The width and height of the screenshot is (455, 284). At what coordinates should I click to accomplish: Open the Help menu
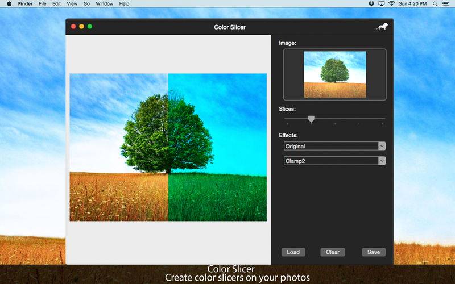(124, 4)
